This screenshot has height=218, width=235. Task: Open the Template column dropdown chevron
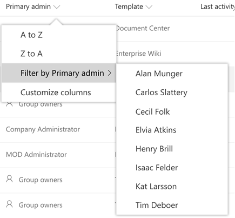pos(149,7)
